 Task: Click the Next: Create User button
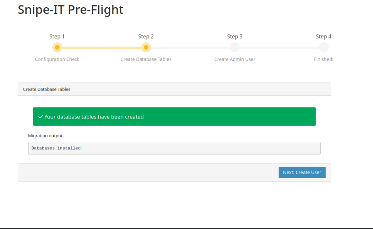(x=302, y=172)
